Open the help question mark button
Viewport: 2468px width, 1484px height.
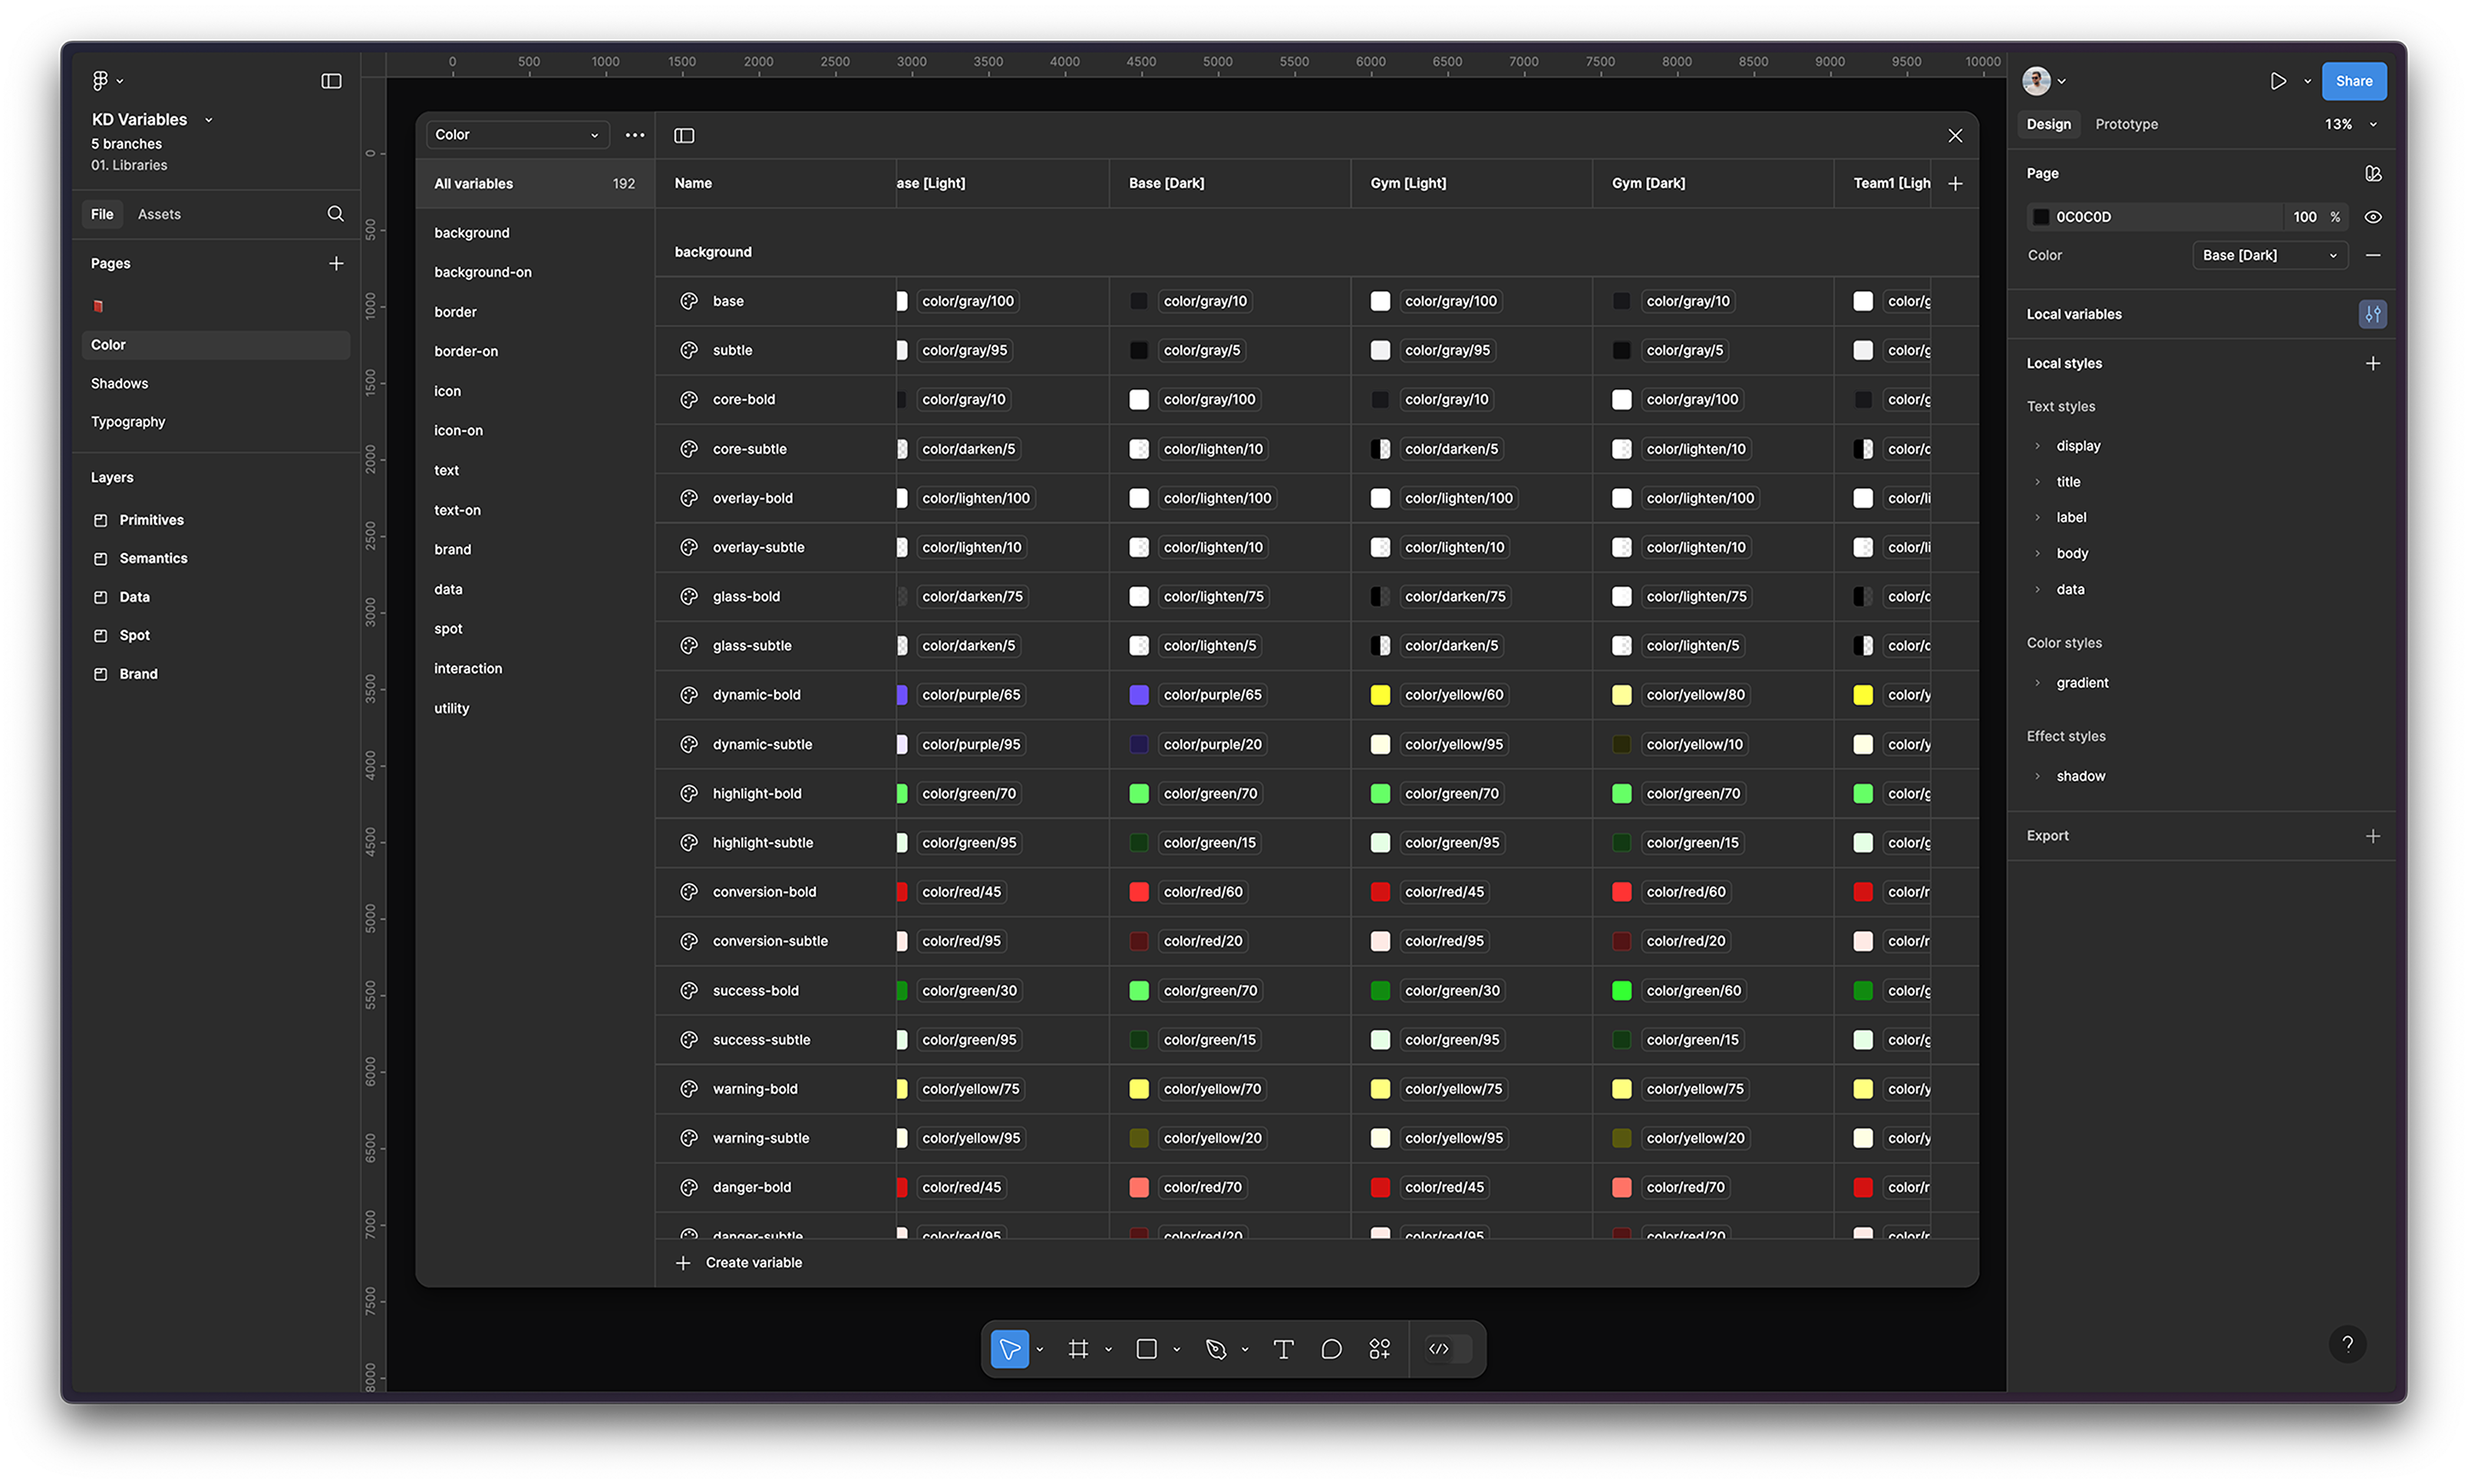(x=2347, y=1344)
